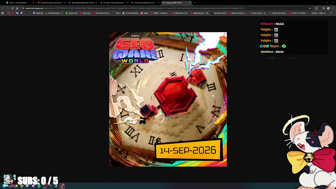Open the X icon-only bookmark
This screenshot has height=189, width=336.
point(30,13)
